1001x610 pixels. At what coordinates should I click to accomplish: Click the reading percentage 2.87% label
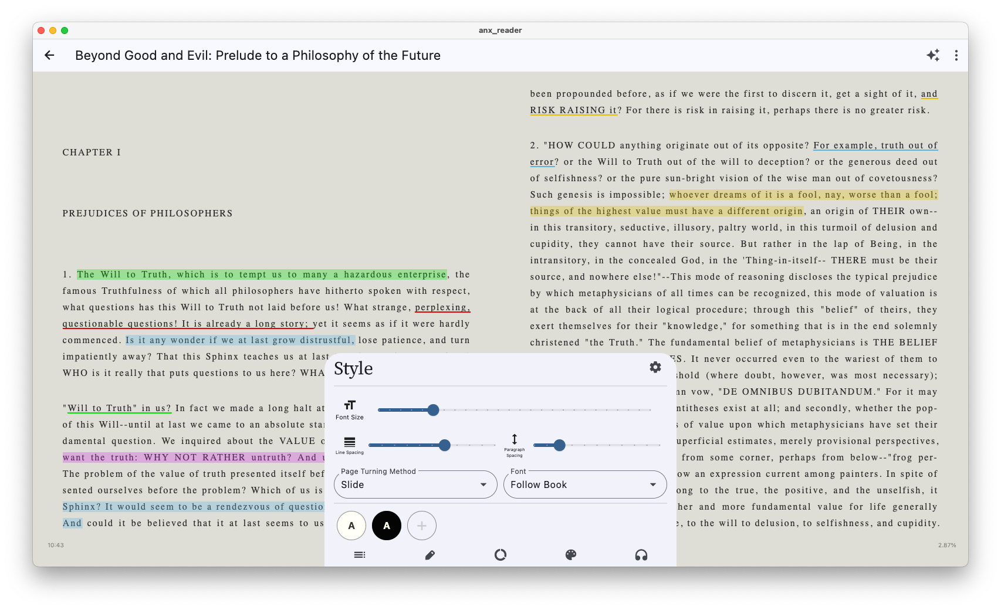point(947,545)
